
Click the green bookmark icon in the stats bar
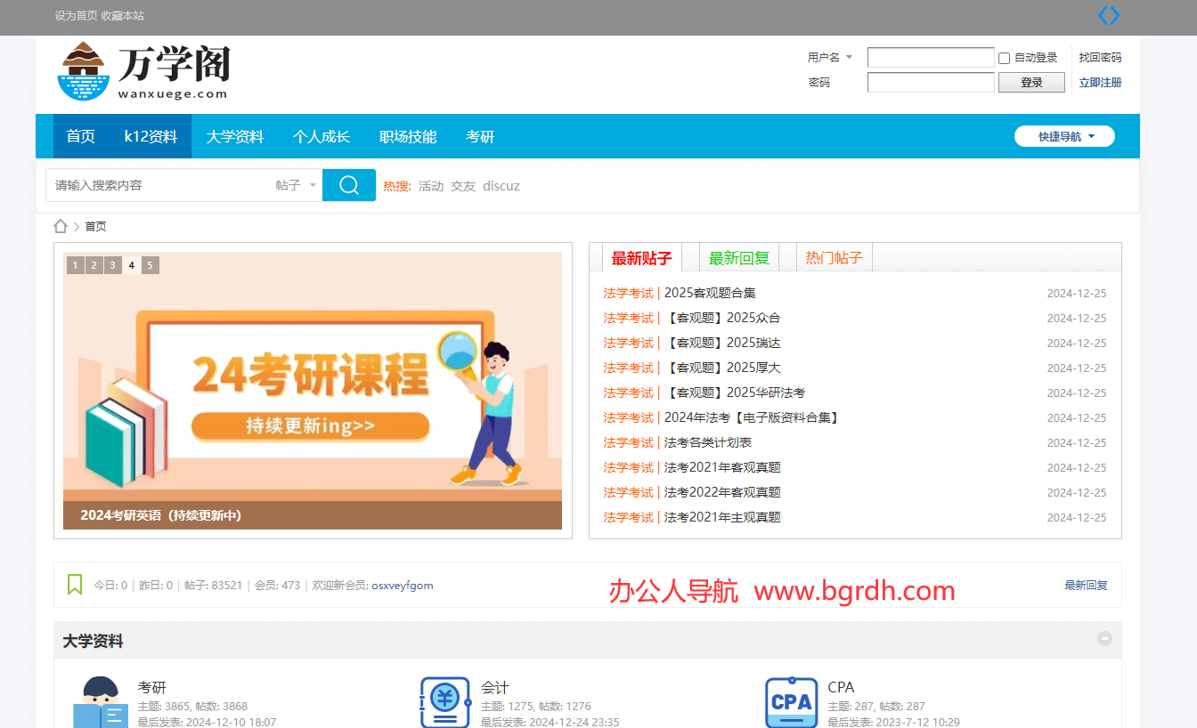pos(75,585)
